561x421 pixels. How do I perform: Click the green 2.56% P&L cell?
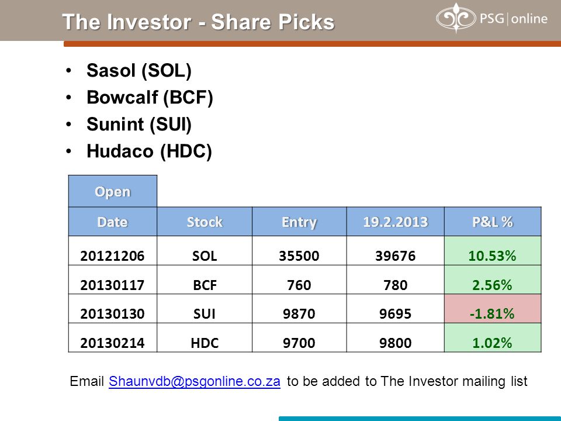[493, 280]
